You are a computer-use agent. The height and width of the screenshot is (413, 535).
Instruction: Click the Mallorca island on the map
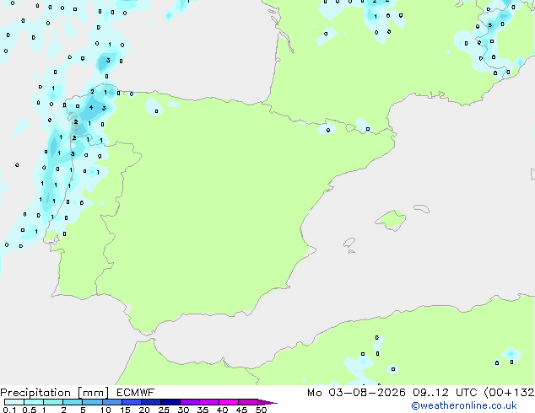click(x=391, y=220)
